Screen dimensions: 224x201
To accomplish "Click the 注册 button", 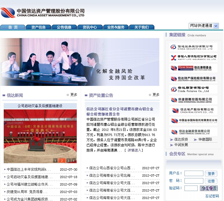I will click(211, 181).
